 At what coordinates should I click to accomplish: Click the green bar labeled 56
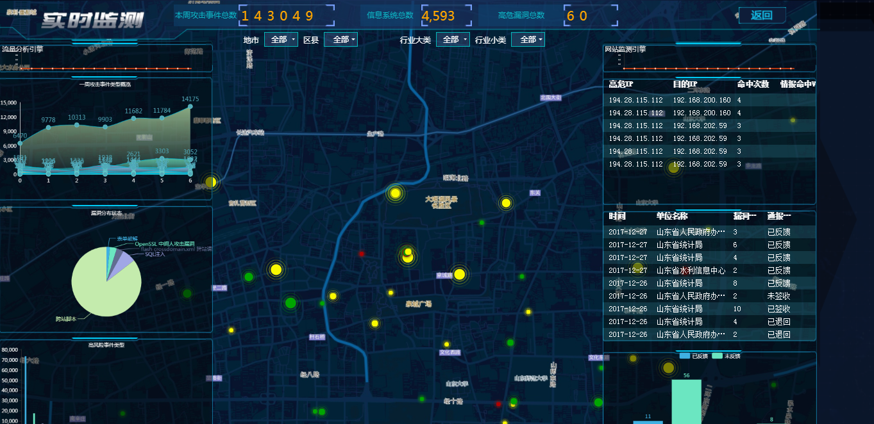686,402
